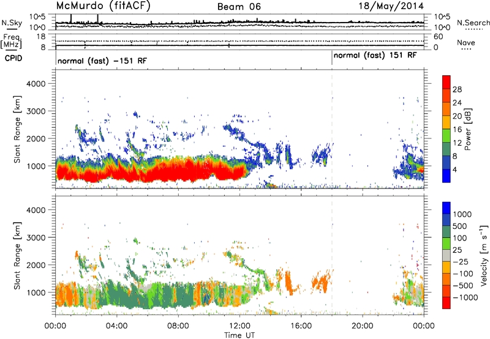490x339 pixels.
Task: Select the "20" label on Power color bar
Action: point(457,116)
